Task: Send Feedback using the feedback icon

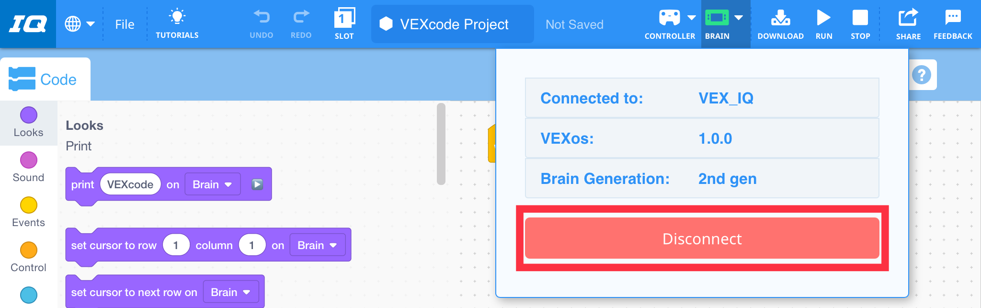Action: (x=953, y=22)
